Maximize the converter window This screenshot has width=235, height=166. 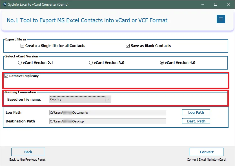216,4
